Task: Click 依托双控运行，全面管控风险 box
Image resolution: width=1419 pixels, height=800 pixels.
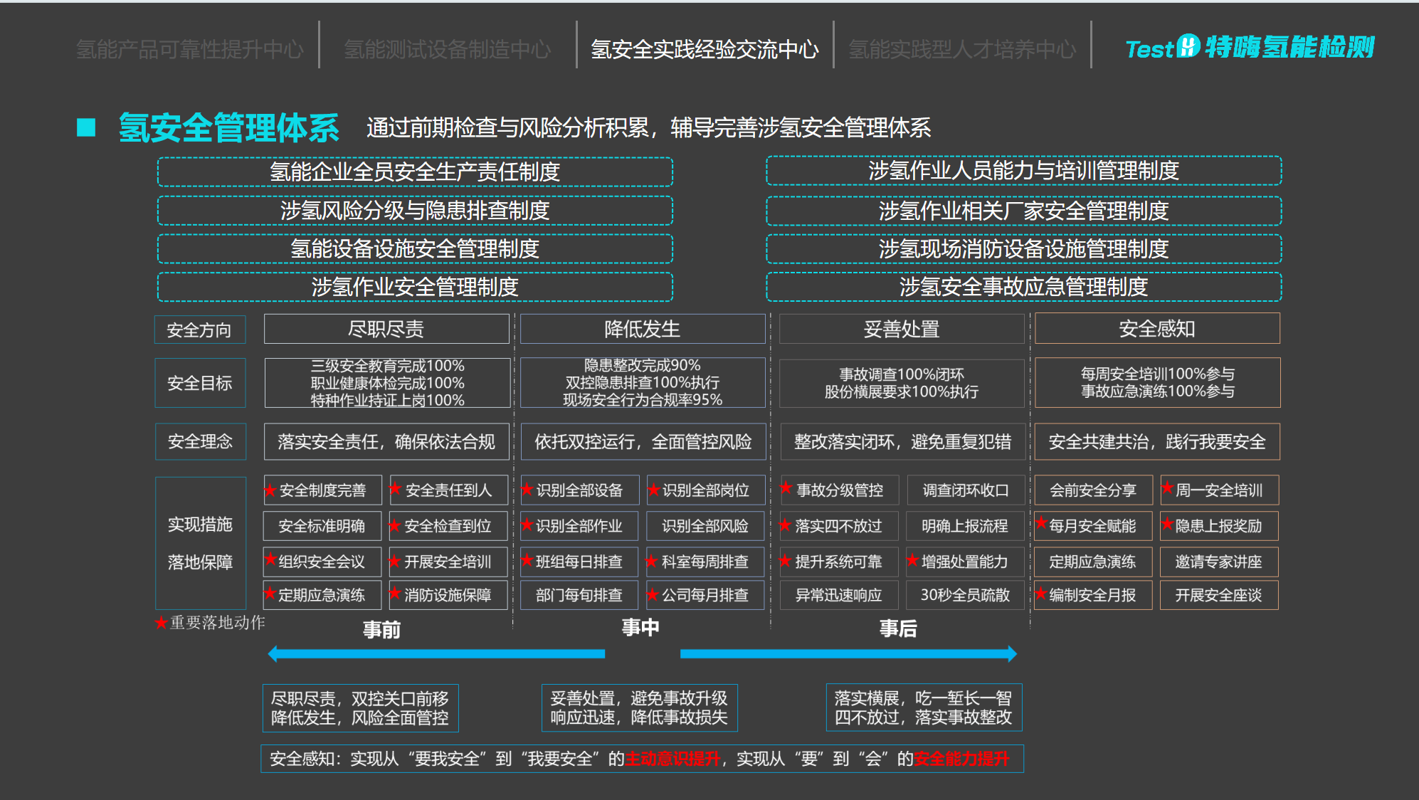Action: [643, 442]
